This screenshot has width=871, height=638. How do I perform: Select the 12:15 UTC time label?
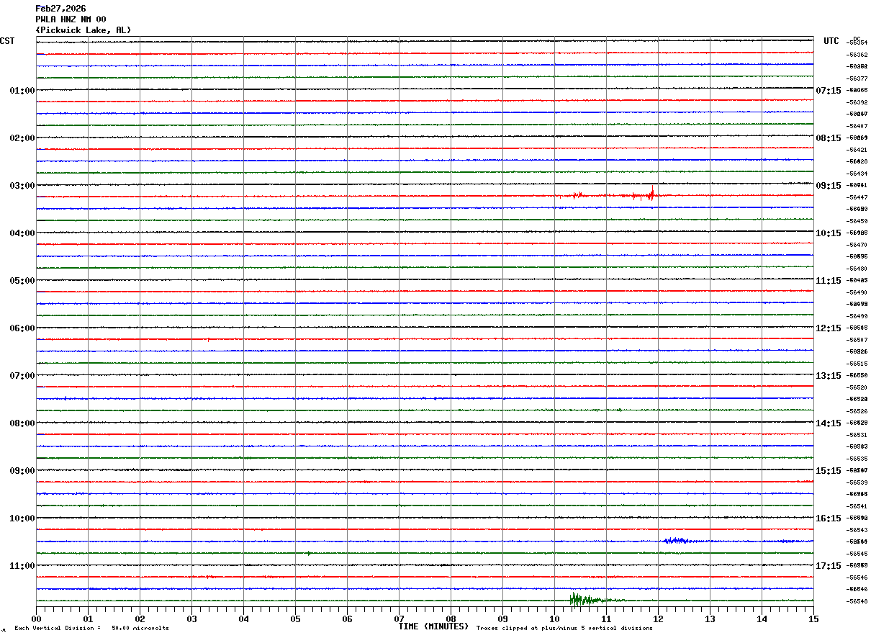pyautogui.click(x=829, y=328)
